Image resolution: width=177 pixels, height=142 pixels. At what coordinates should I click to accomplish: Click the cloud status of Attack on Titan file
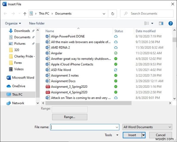[116, 98]
